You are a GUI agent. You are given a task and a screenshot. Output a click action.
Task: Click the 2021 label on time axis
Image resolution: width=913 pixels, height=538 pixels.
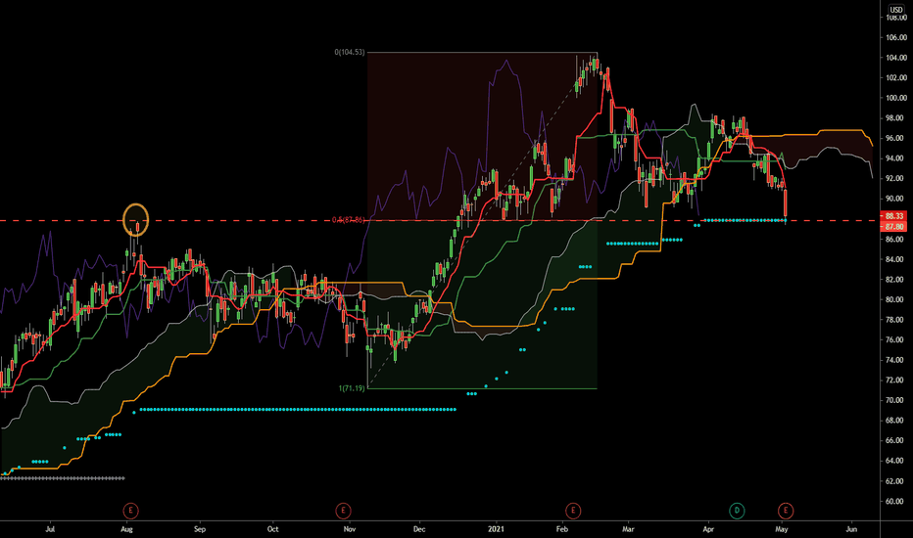(496, 529)
